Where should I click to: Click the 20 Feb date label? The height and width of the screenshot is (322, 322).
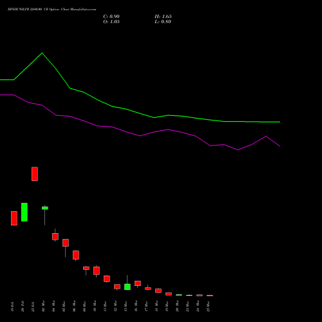pos(23,307)
